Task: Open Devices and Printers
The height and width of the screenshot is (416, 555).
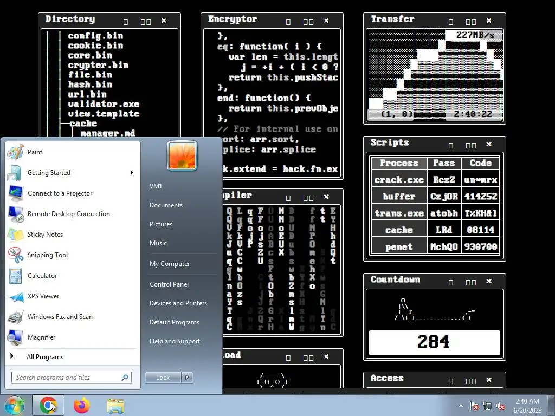Action: click(x=178, y=303)
